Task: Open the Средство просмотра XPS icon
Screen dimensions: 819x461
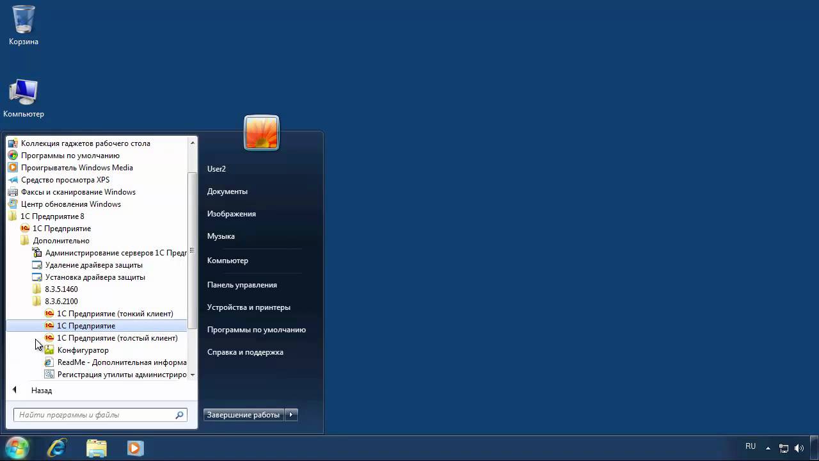Action: coord(13,180)
